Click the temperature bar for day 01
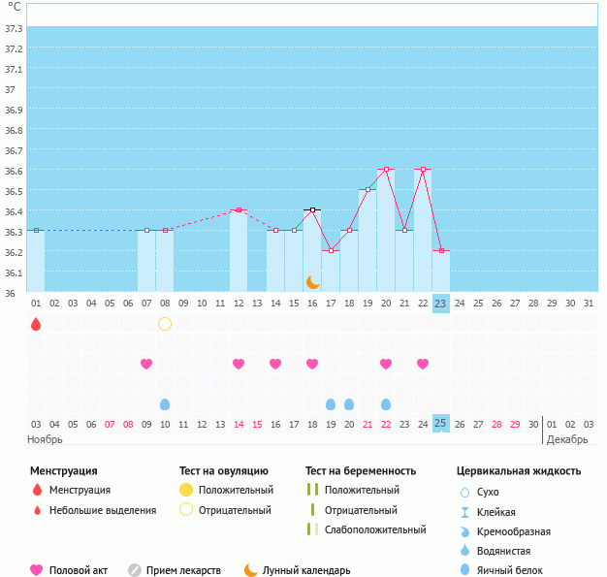The width and height of the screenshot is (607, 577). 36,260
